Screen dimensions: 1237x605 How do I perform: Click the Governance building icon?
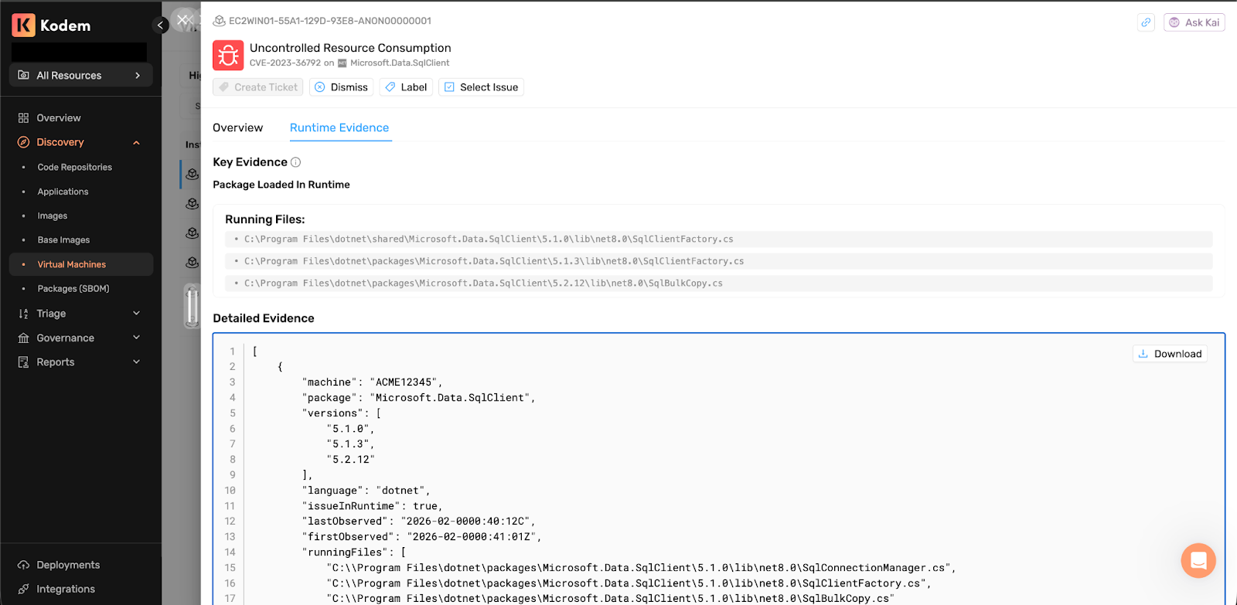[23, 338]
